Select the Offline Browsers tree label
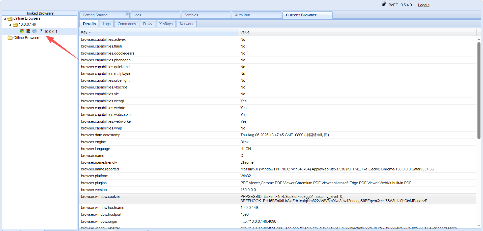483x231 pixels. [x=27, y=38]
